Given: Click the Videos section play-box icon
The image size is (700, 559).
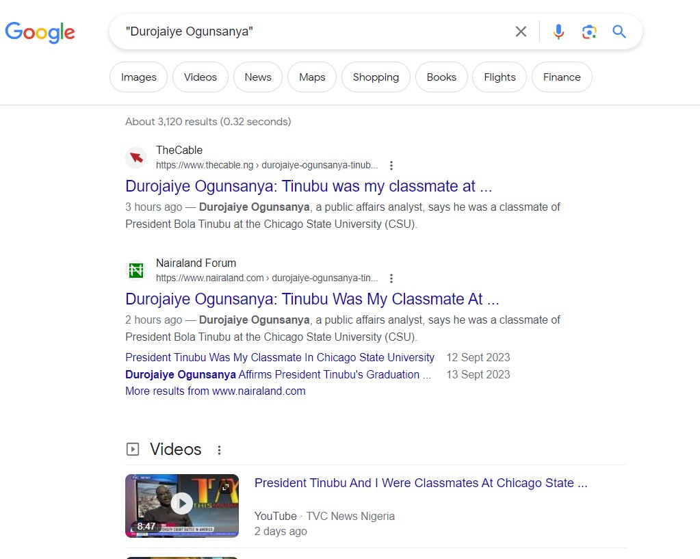Looking at the screenshot, I should (x=133, y=449).
